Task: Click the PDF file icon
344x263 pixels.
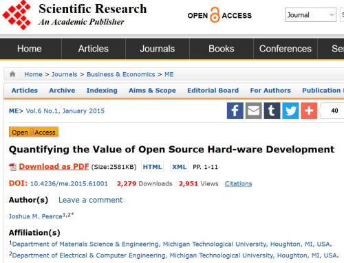Action: pyautogui.click(x=13, y=167)
